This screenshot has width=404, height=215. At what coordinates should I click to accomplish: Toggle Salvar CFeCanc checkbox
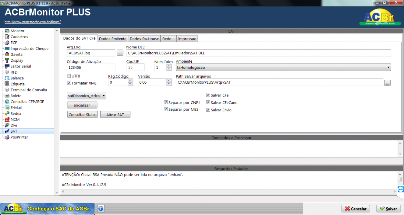pyautogui.click(x=208, y=102)
